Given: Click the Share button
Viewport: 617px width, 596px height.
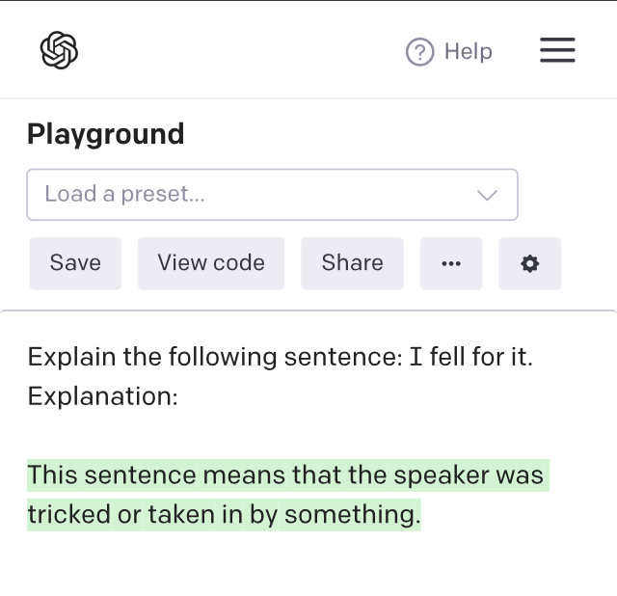Looking at the screenshot, I should 352,263.
